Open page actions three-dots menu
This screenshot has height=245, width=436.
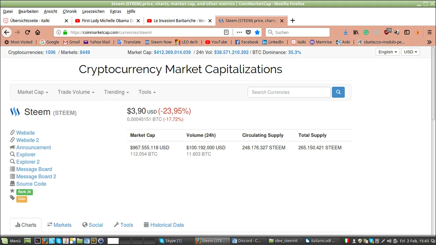239,32
